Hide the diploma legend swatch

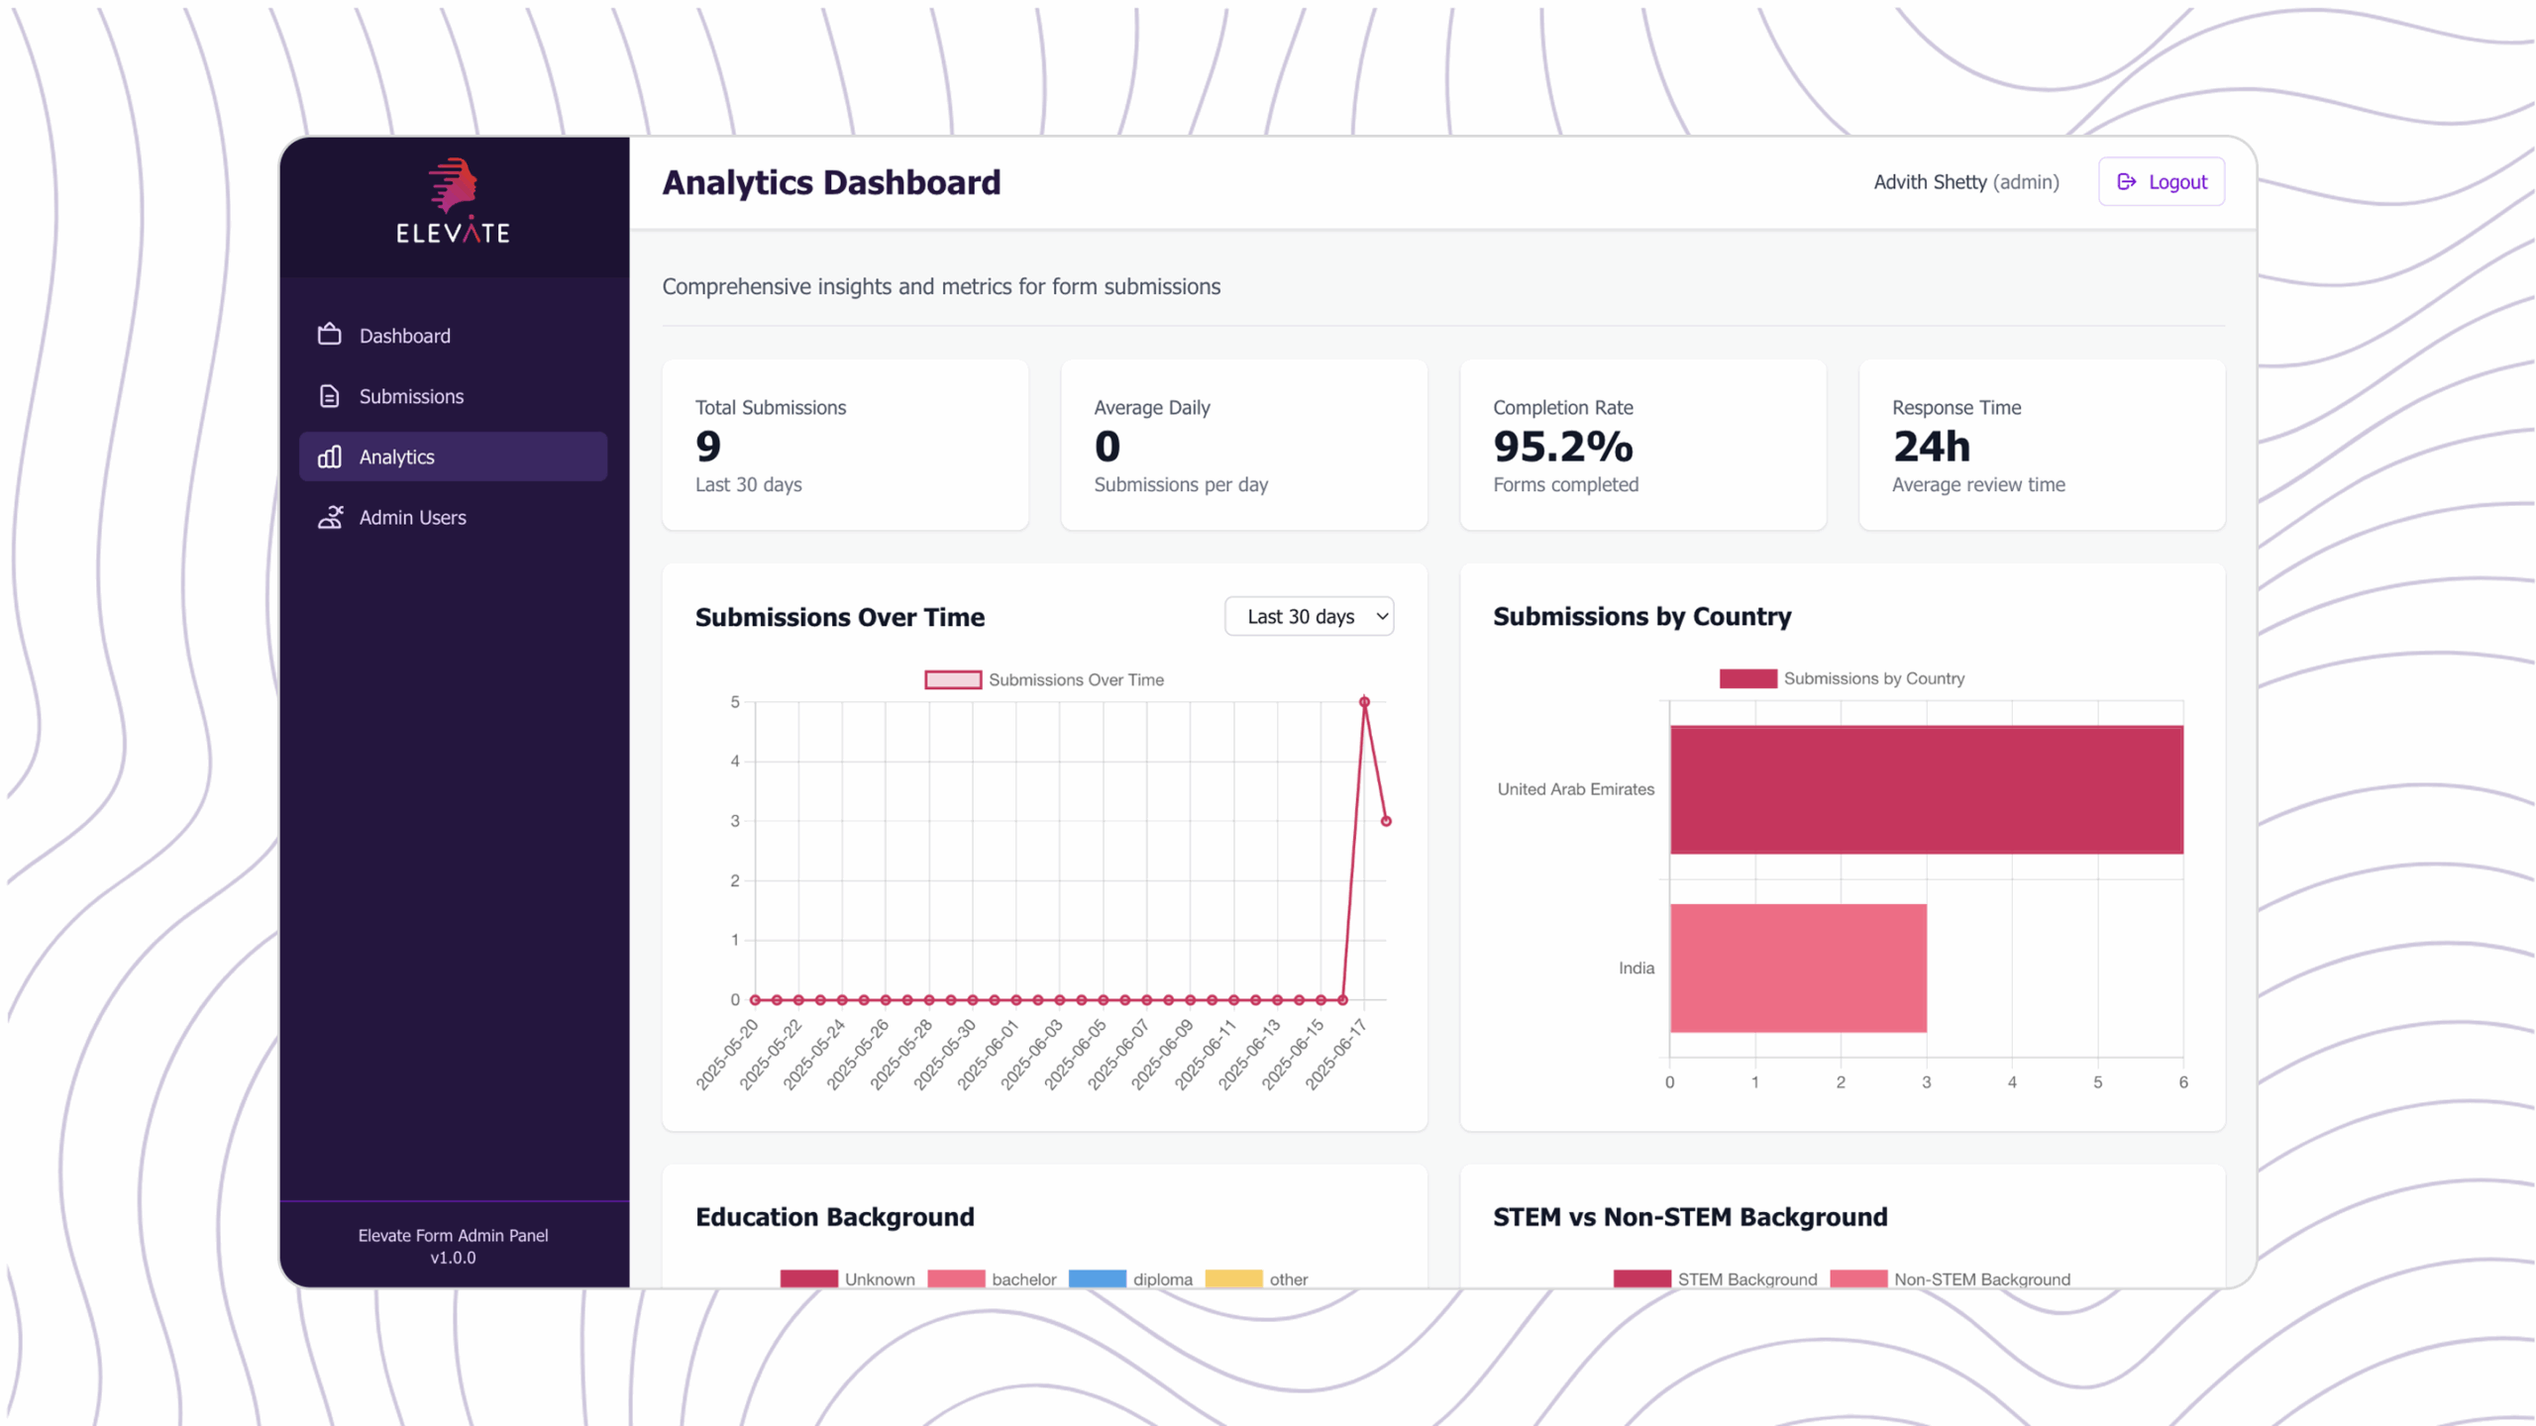pyautogui.click(x=1098, y=1278)
